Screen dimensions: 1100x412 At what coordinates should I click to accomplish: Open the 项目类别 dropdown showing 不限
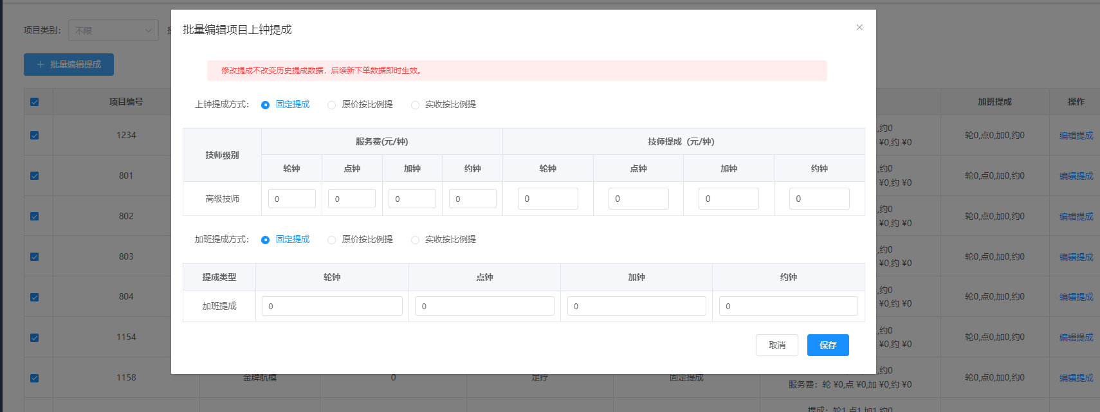point(113,30)
